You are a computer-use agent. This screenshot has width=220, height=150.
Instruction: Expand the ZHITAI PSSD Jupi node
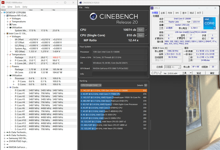click(x=5, y=141)
